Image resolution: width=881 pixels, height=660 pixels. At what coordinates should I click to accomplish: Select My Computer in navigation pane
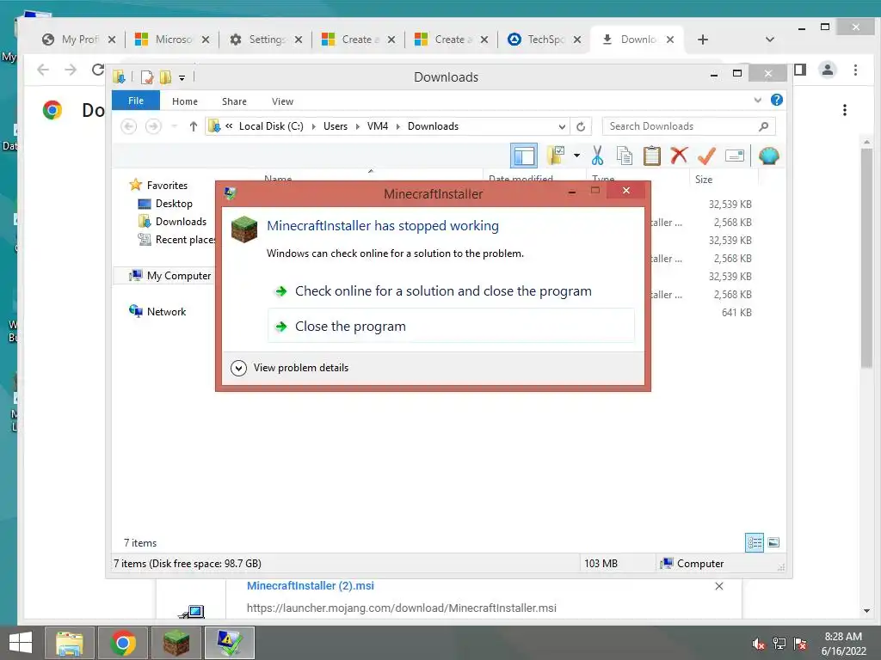pyautogui.click(x=178, y=276)
